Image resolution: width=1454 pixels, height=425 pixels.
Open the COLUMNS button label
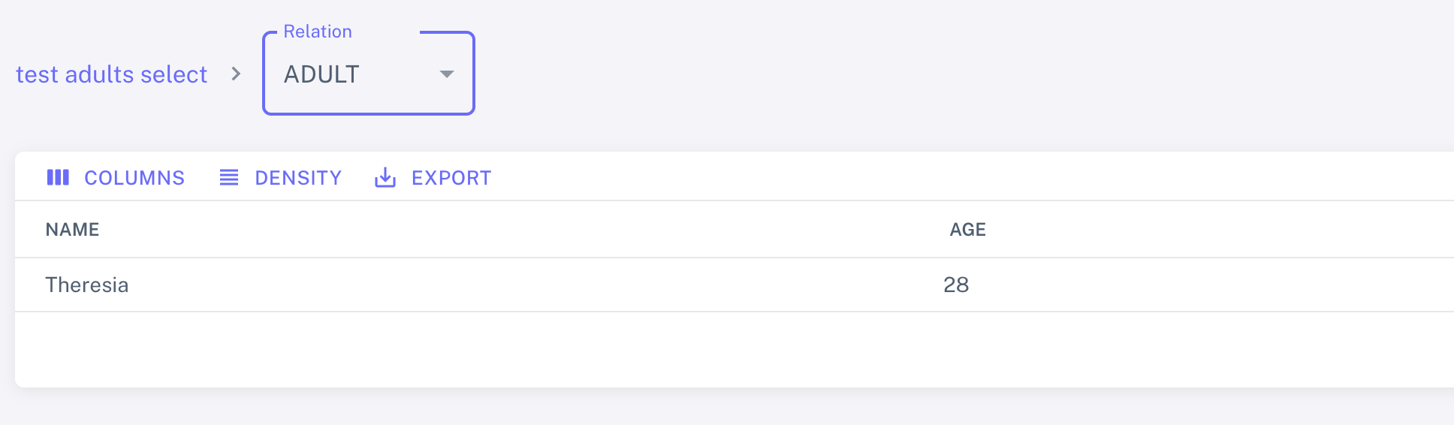pyautogui.click(x=134, y=178)
